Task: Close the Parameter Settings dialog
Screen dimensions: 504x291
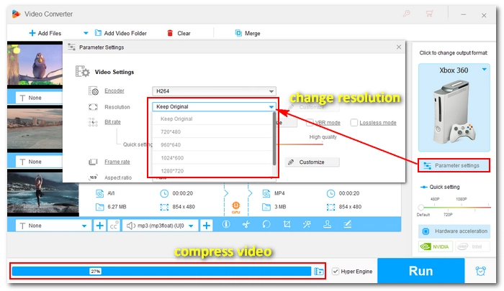Action: coord(399,47)
